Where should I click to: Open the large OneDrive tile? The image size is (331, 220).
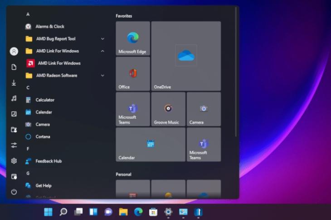point(186,56)
